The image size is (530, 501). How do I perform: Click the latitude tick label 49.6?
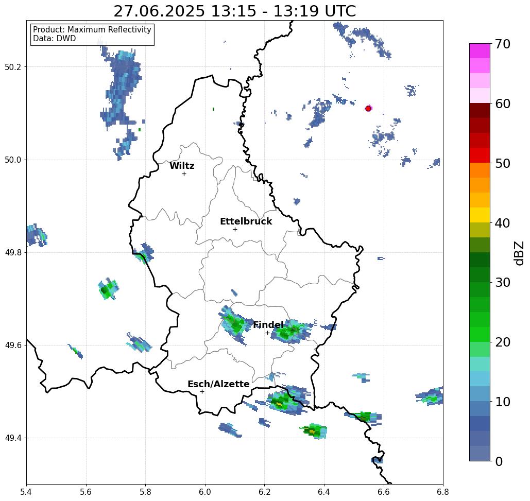[x=13, y=345]
